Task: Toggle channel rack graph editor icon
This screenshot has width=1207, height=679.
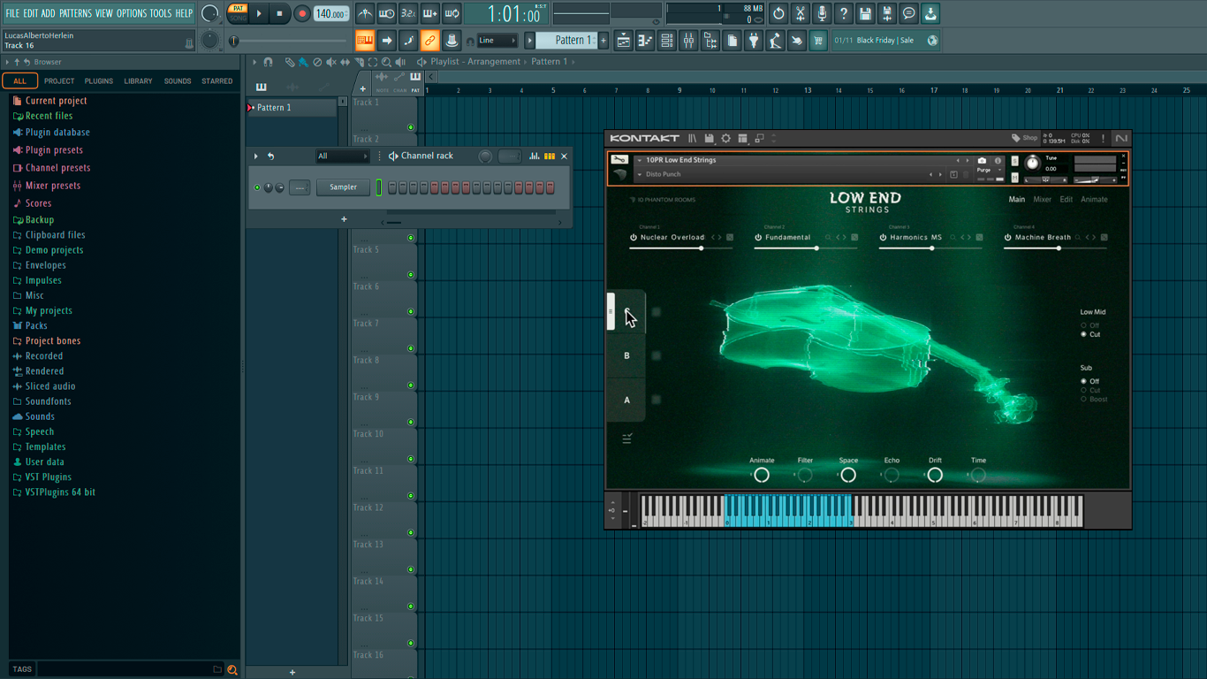Action: click(534, 156)
